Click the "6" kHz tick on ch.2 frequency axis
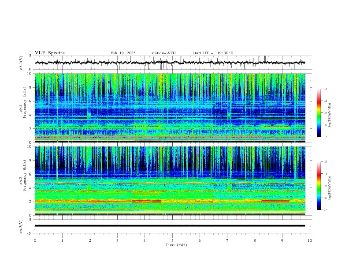 (x=31, y=174)
